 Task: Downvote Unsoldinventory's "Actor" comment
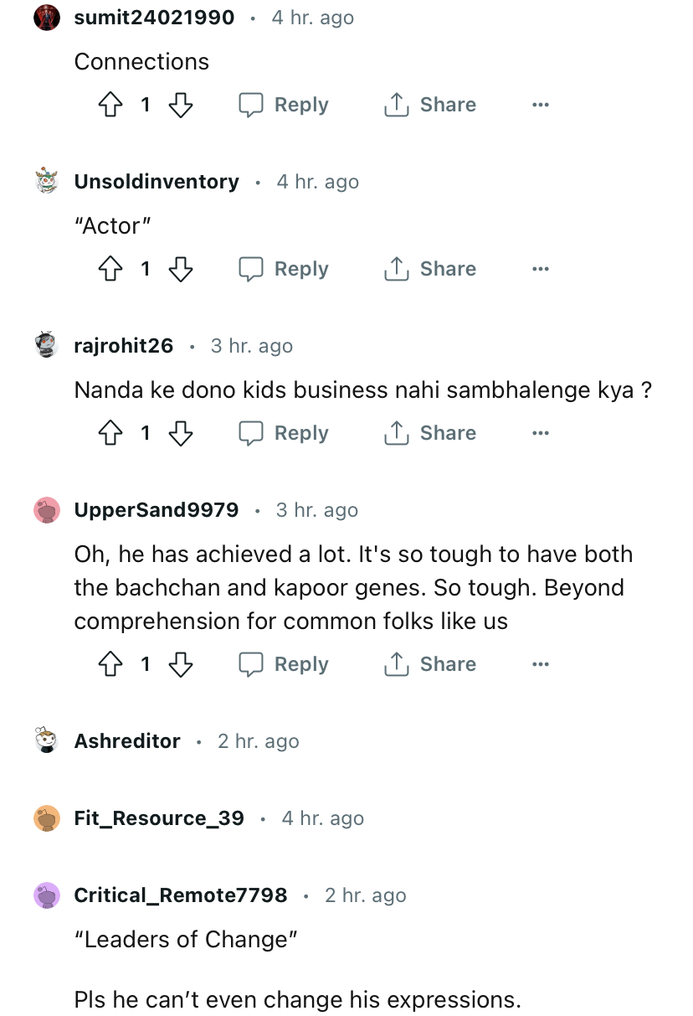181,269
